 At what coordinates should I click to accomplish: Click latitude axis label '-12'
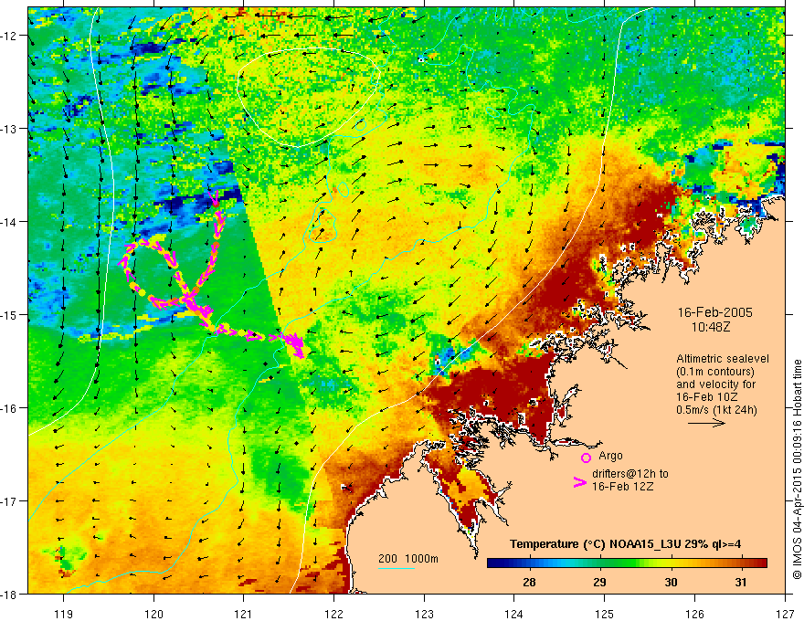pyautogui.click(x=11, y=36)
